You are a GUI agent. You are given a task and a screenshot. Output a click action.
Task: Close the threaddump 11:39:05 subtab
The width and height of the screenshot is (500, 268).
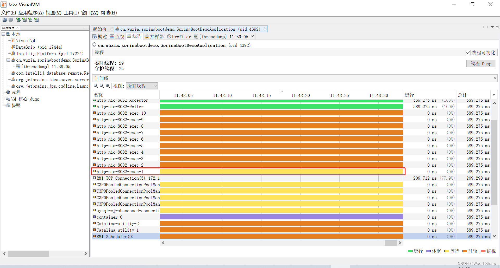252,36
